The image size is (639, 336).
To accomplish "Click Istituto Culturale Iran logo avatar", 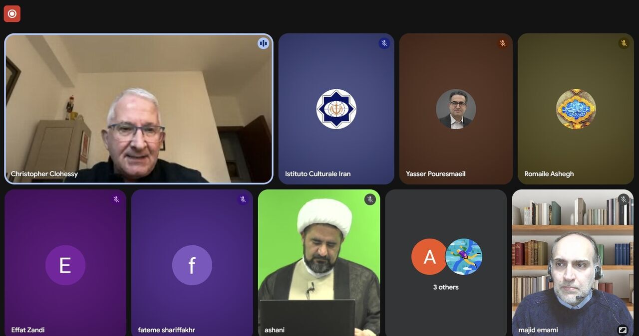I will pyautogui.click(x=336, y=109).
